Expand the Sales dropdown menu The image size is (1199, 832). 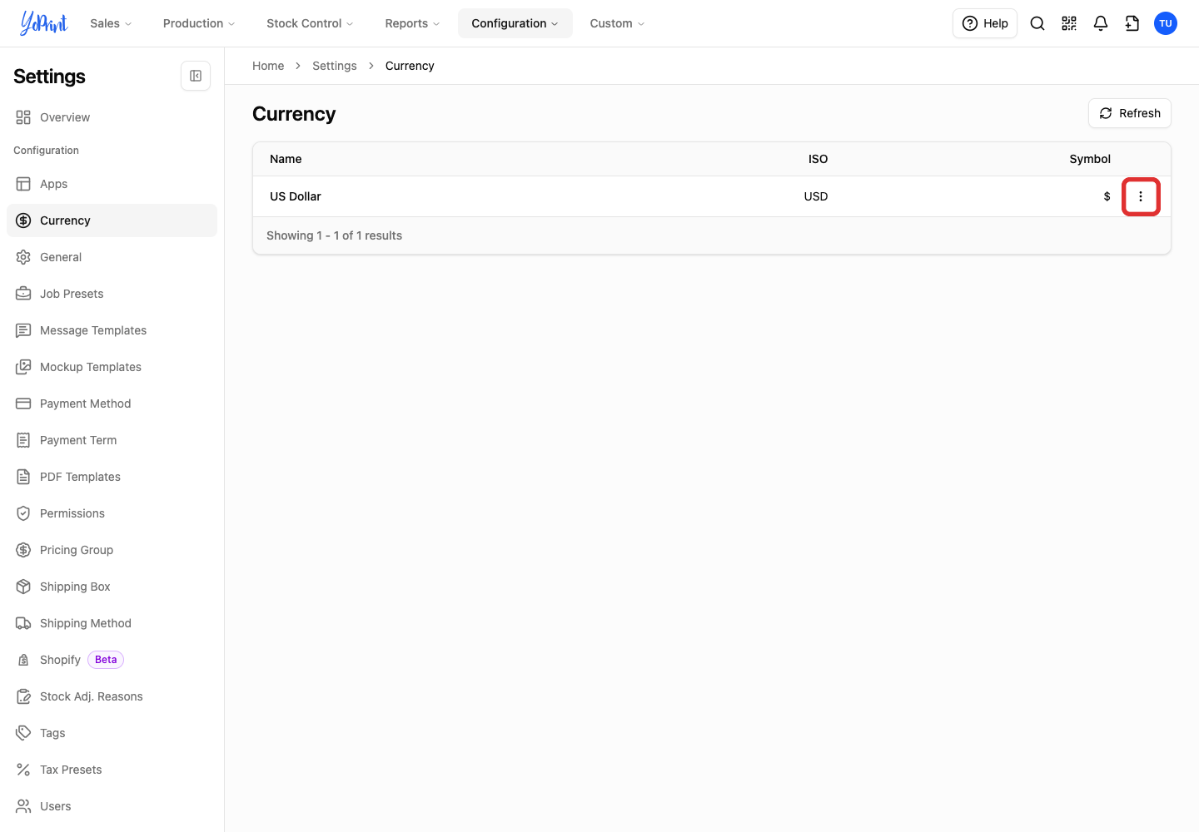click(x=111, y=23)
